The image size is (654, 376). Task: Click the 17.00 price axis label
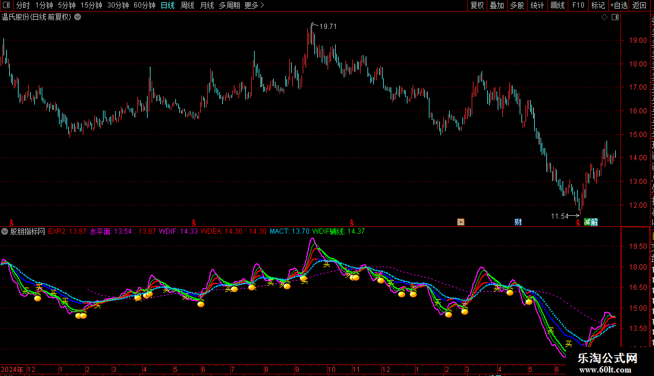tap(638, 87)
